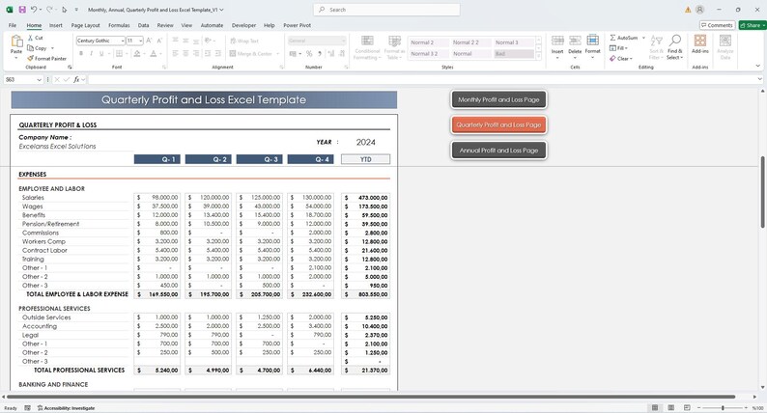Open the File menu tab
This screenshot has height=413, width=767.
[x=13, y=25]
